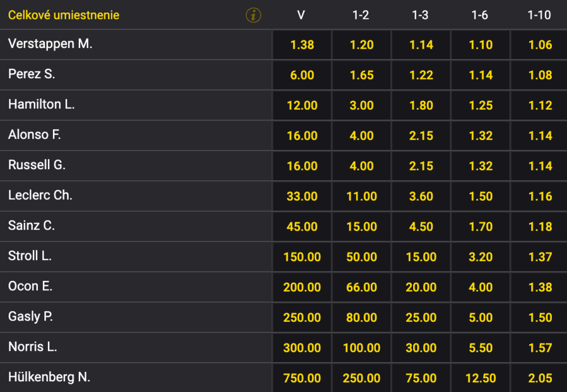Choose Stroll L. 1-3 odds 15.00
The image size is (567, 392).
[421, 257]
